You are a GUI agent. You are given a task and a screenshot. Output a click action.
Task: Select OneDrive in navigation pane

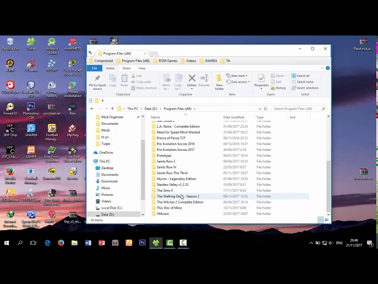coord(103,153)
